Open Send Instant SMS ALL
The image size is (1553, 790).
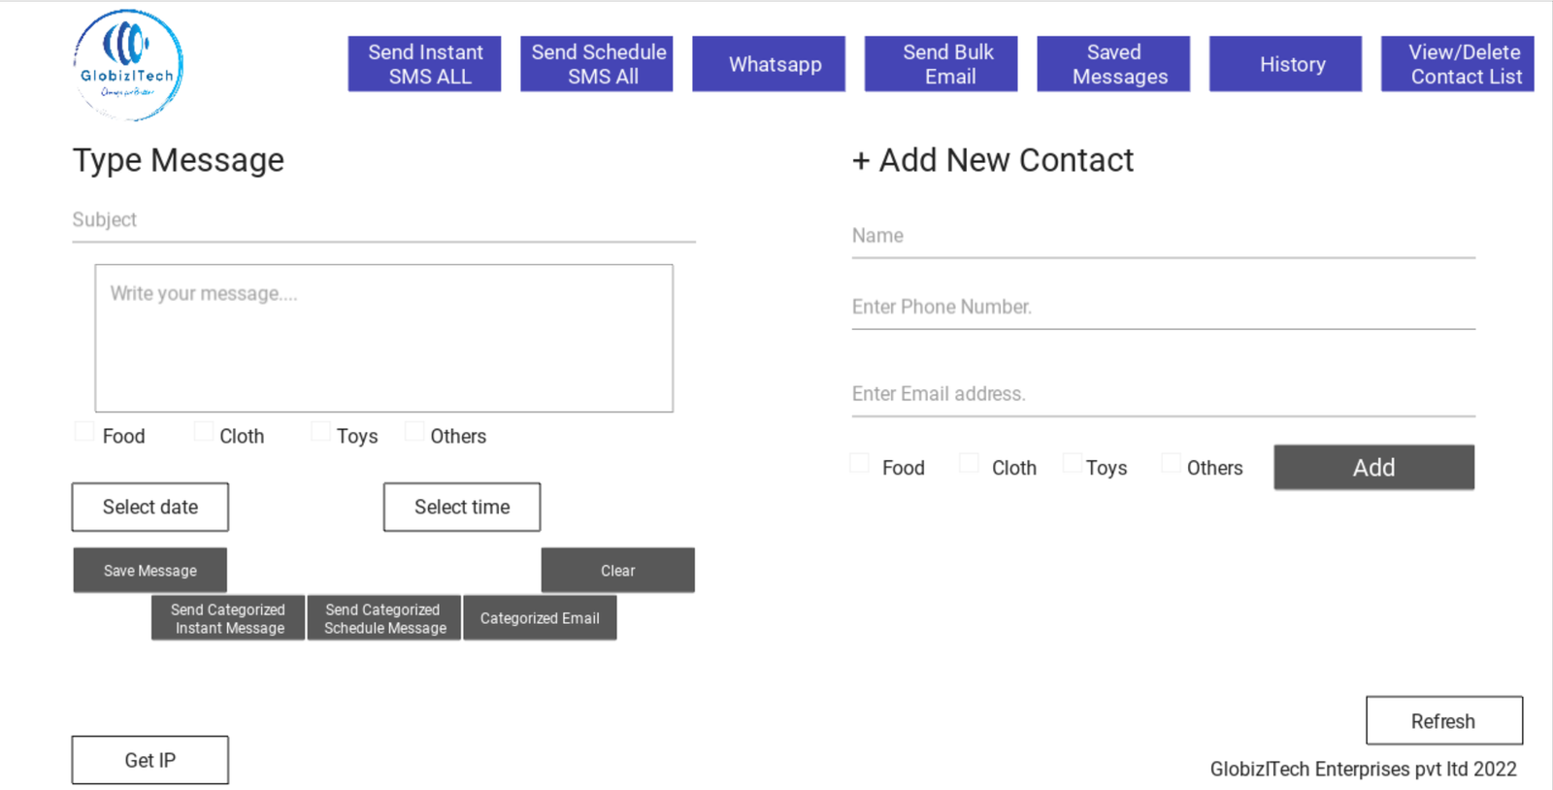point(424,64)
